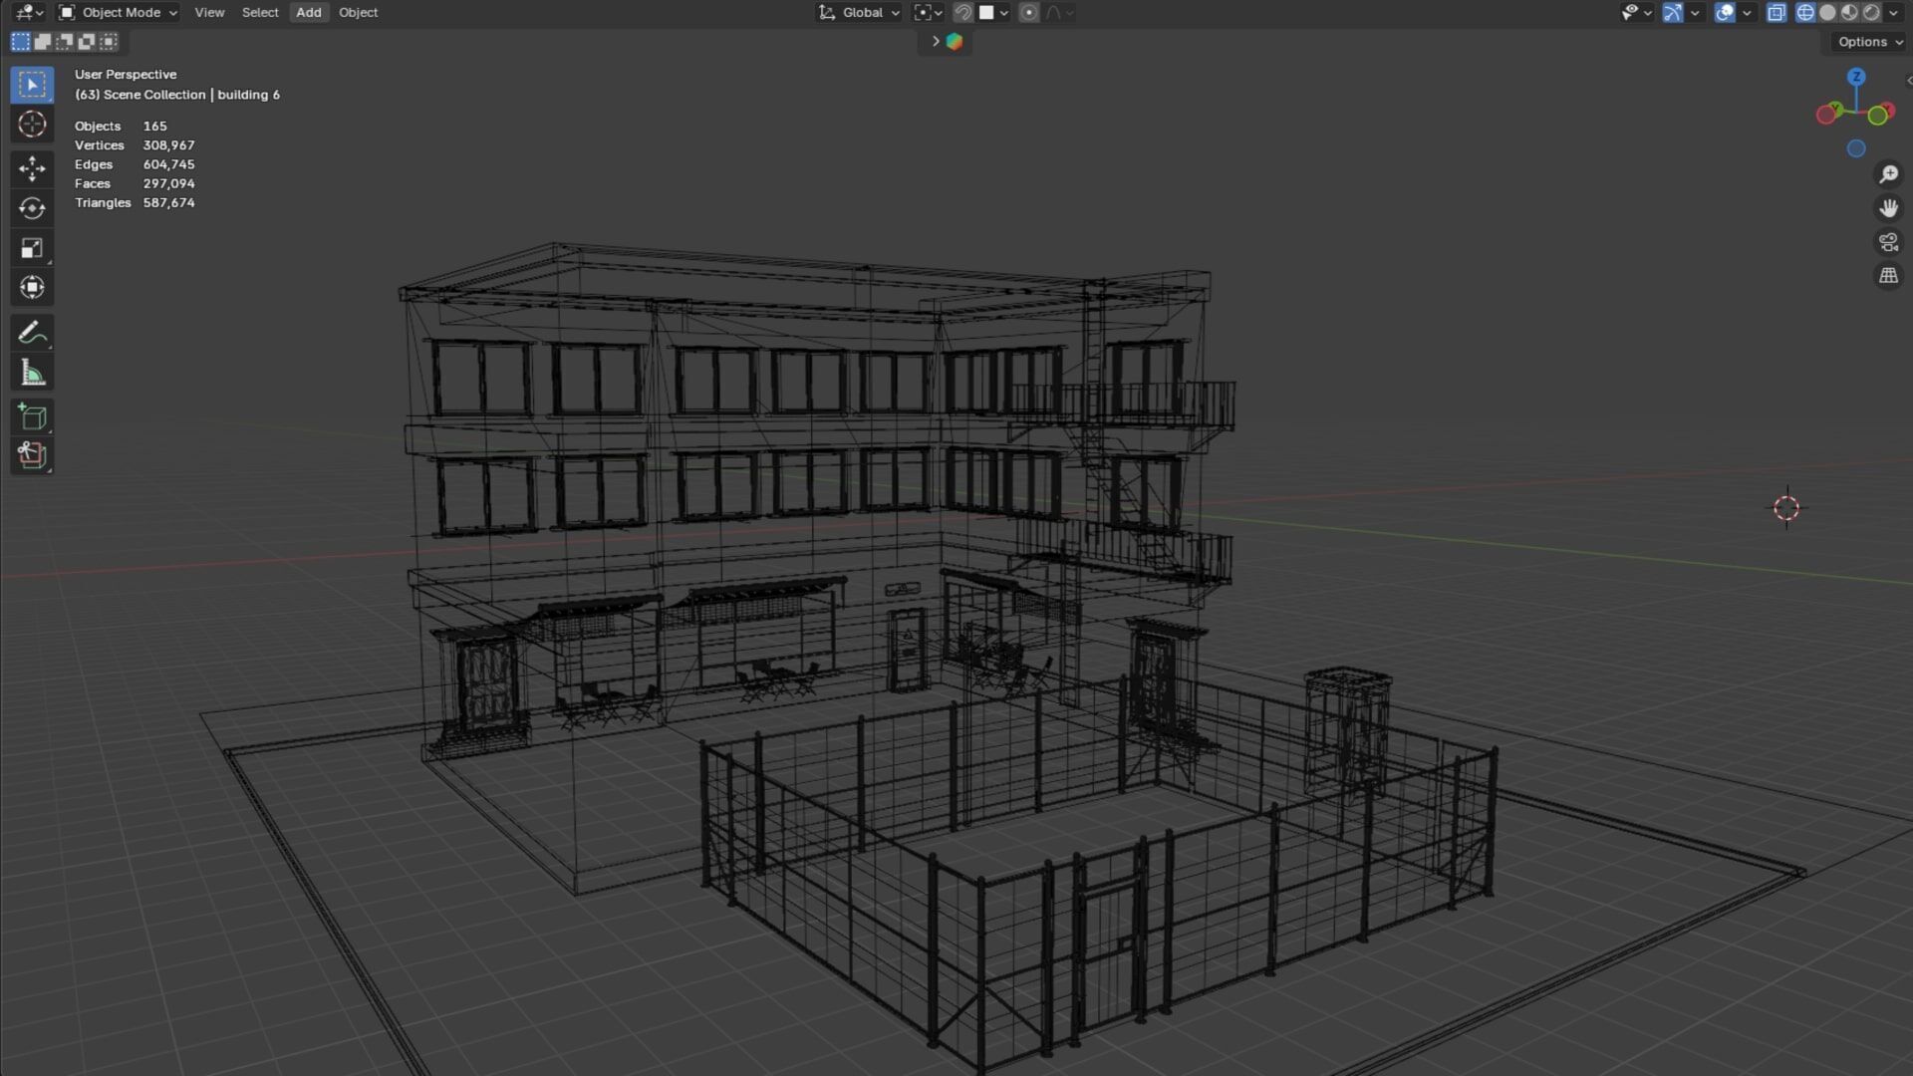Set selection mode to invert

pyautogui.click(x=87, y=42)
